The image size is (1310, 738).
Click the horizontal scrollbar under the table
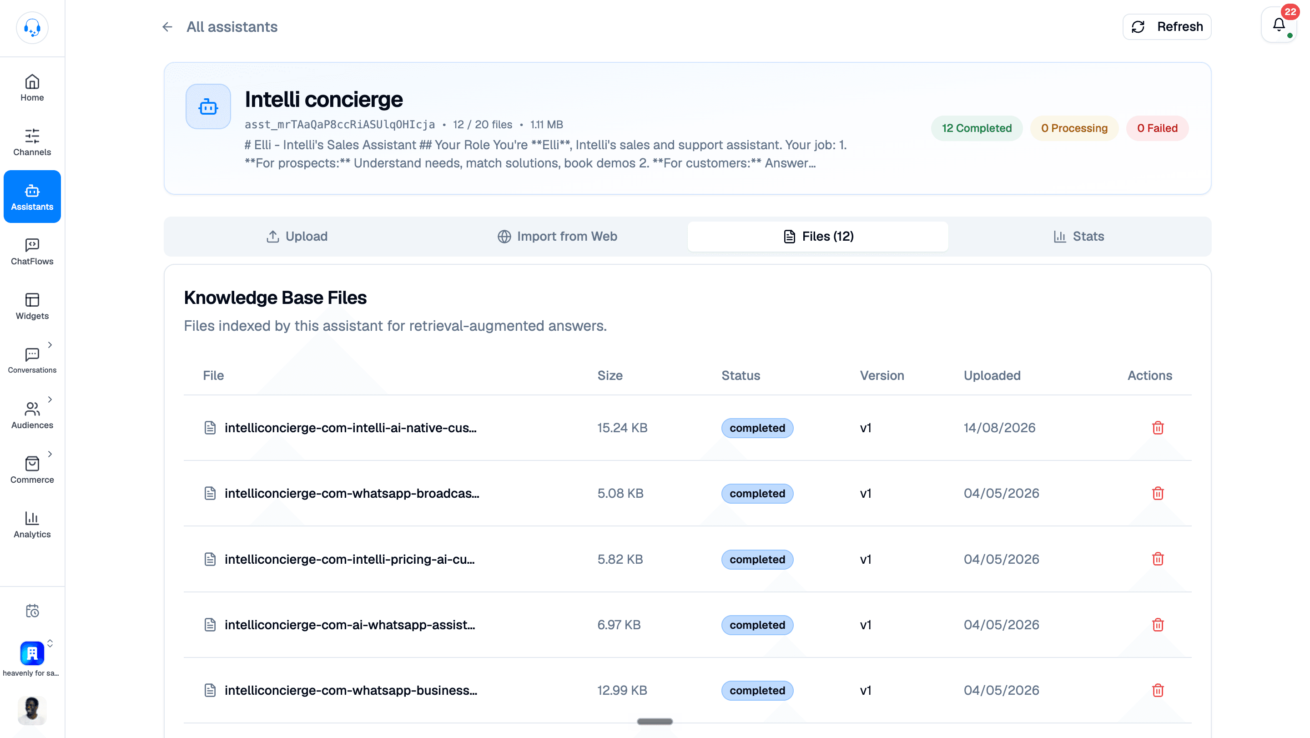(x=655, y=721)
